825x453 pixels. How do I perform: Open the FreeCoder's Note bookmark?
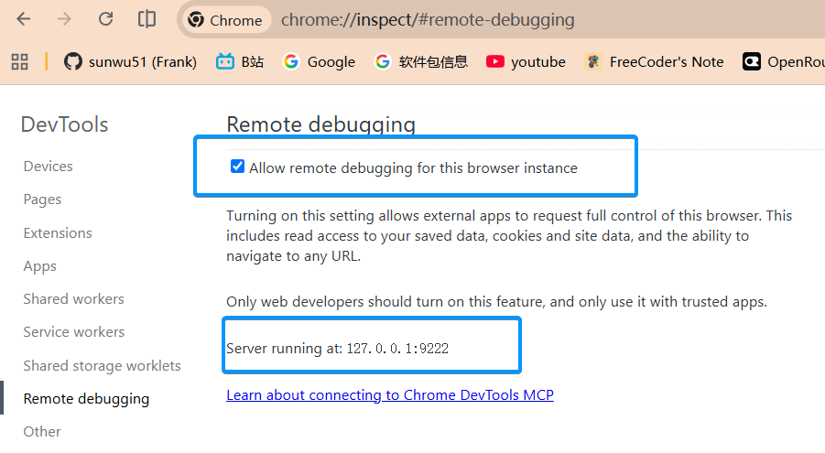coord(654,61)
